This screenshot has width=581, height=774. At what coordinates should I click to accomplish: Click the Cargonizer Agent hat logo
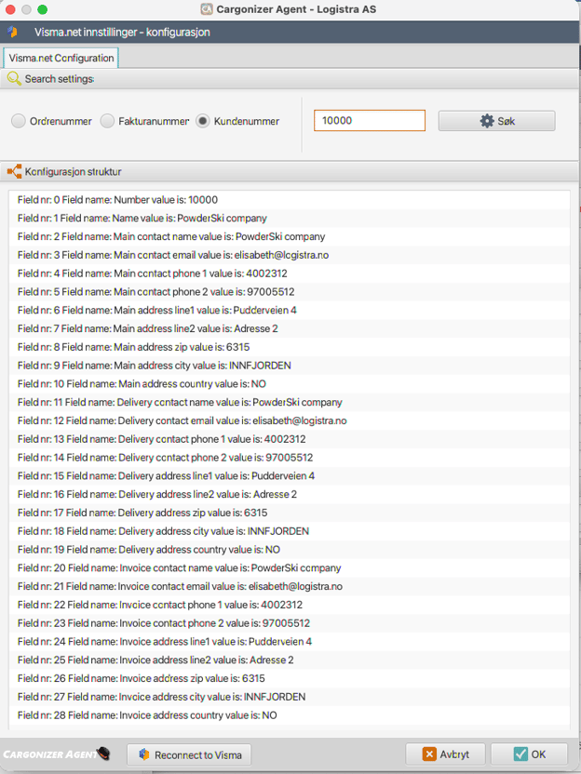(x=102, y=754)
